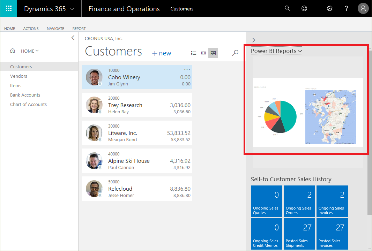Open the NAVIGATE ribbon tab

click(55, 29)
